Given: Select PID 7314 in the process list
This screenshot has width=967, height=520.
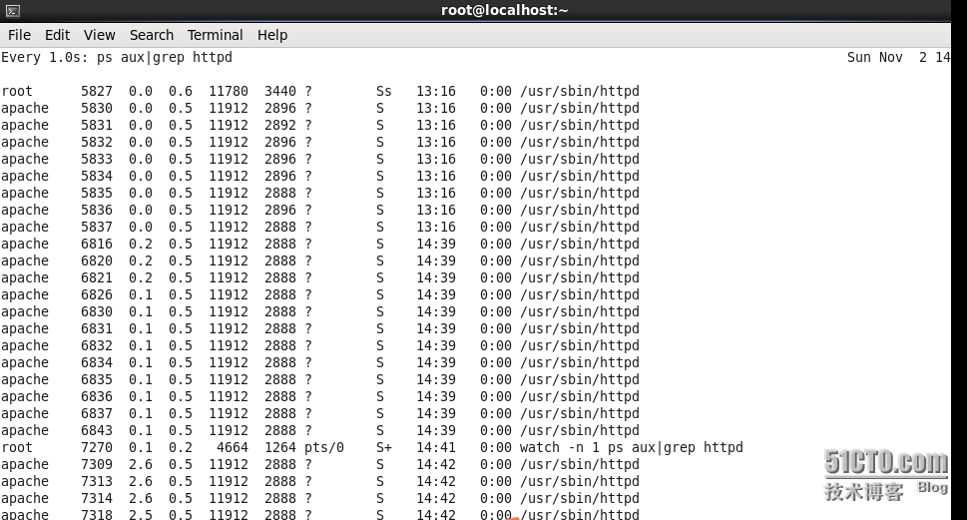Looking at the screenshot, I should tap(97, 498).
